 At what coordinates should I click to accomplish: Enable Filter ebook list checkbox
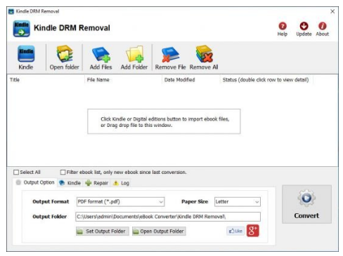[x=63, y=173]
